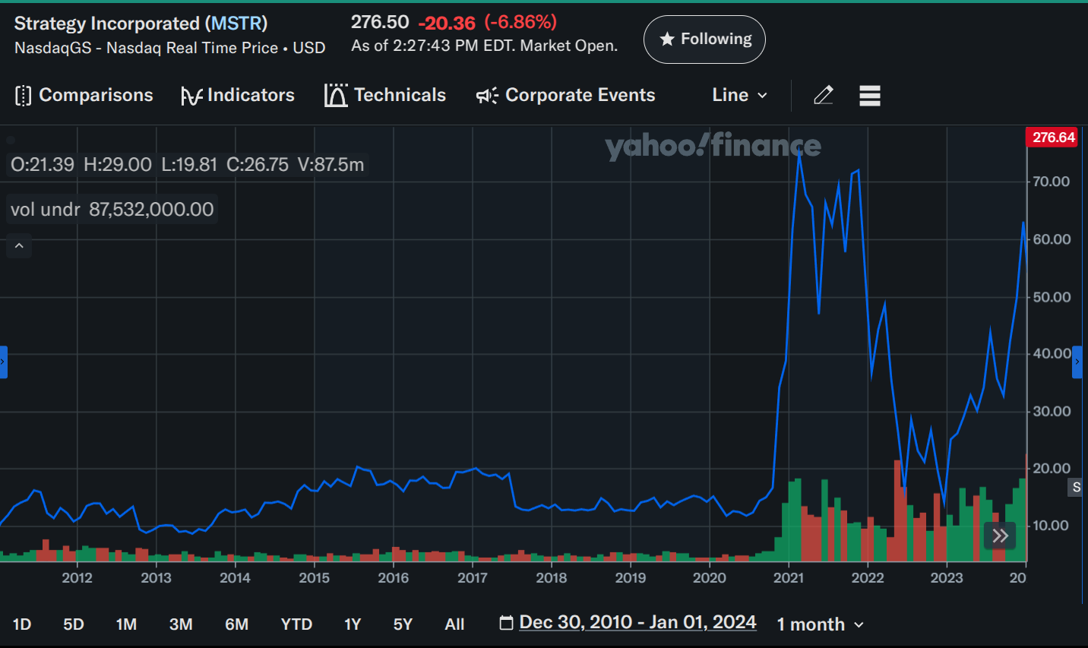The height and width of the screenshot is (648, 1088).
Task: Select the 5D time range
Action: [74, 624]
